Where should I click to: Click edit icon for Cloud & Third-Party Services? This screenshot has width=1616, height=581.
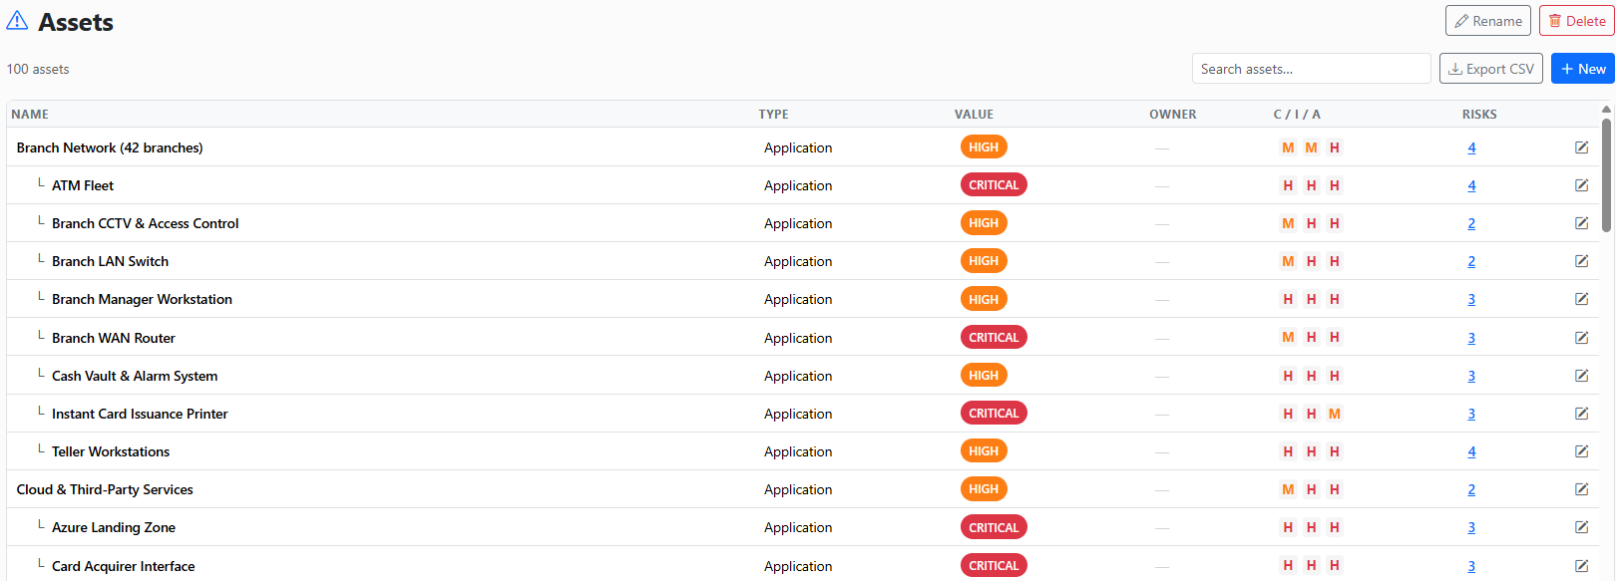pyautogui.click(x=1581, y=489)
